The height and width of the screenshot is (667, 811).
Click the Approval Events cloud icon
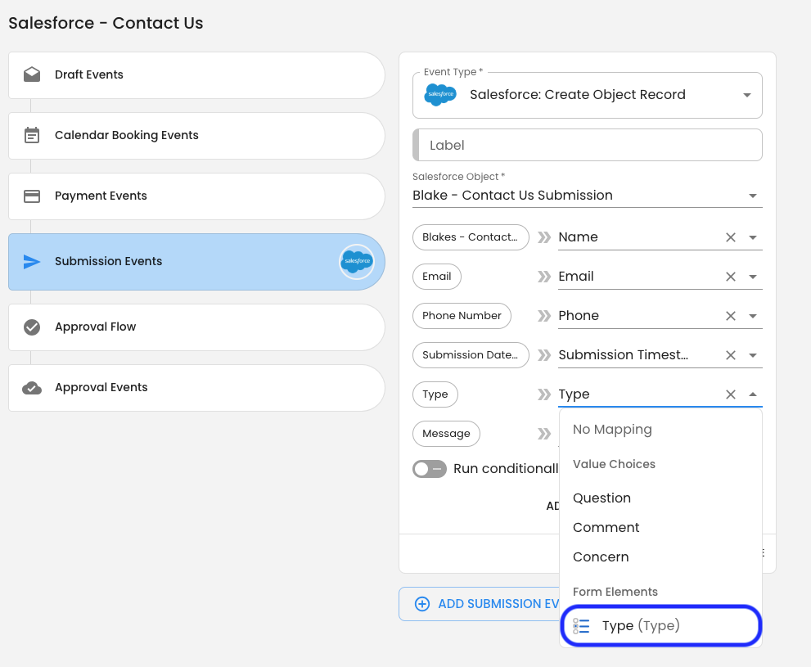32,387
